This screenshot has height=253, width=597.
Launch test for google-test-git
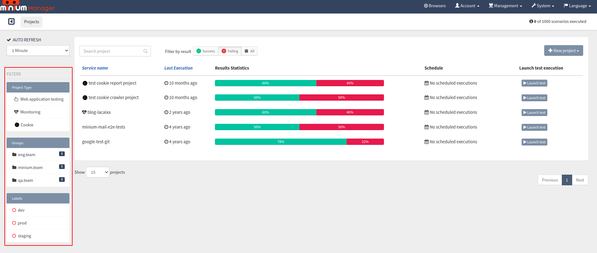[534, 142]
